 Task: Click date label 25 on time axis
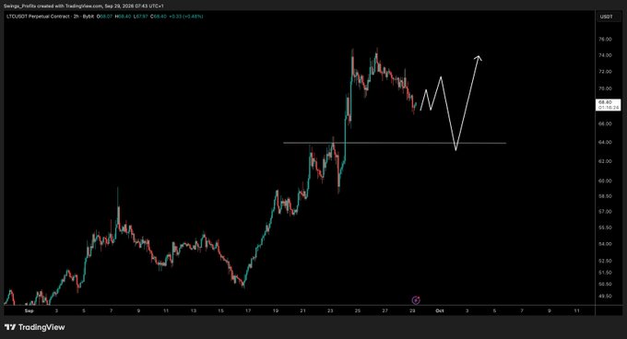click(358, 310)
